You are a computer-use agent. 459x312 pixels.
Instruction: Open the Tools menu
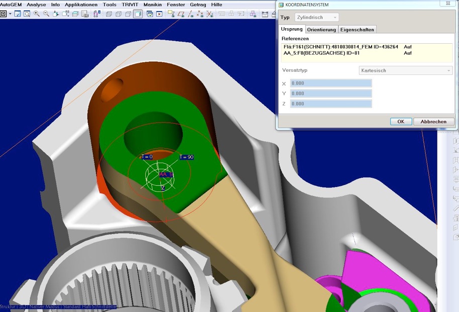[110, 5]
